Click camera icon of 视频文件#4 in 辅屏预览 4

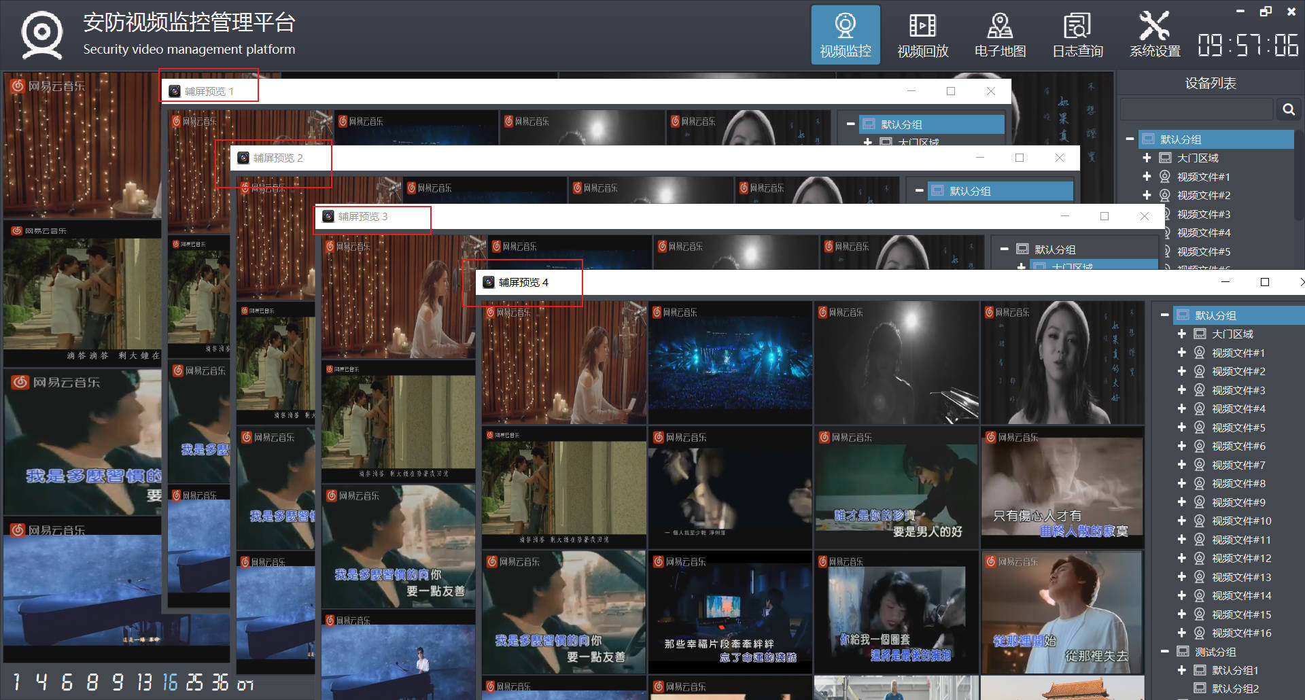click(x=1200, y=408)
